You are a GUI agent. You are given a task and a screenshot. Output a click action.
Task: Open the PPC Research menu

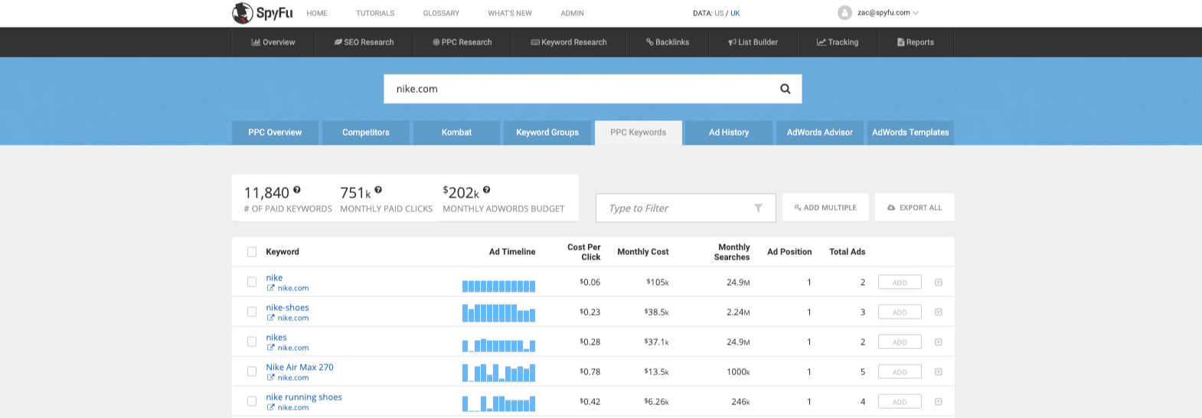click(x=462, y=42)
